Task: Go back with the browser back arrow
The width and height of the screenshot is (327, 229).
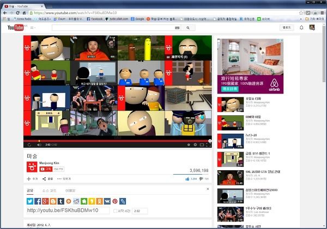Action: click(x=5, y=13)
